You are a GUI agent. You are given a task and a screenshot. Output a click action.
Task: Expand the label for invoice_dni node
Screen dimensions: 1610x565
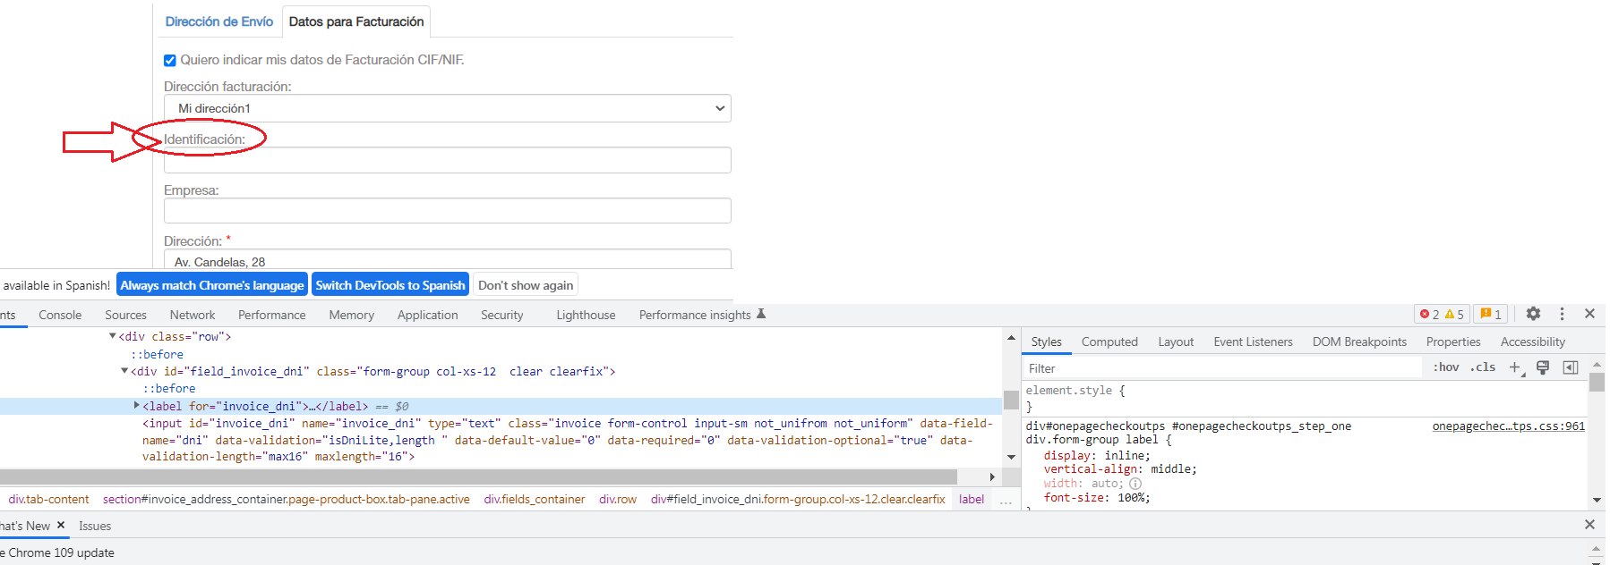point(137,406)
